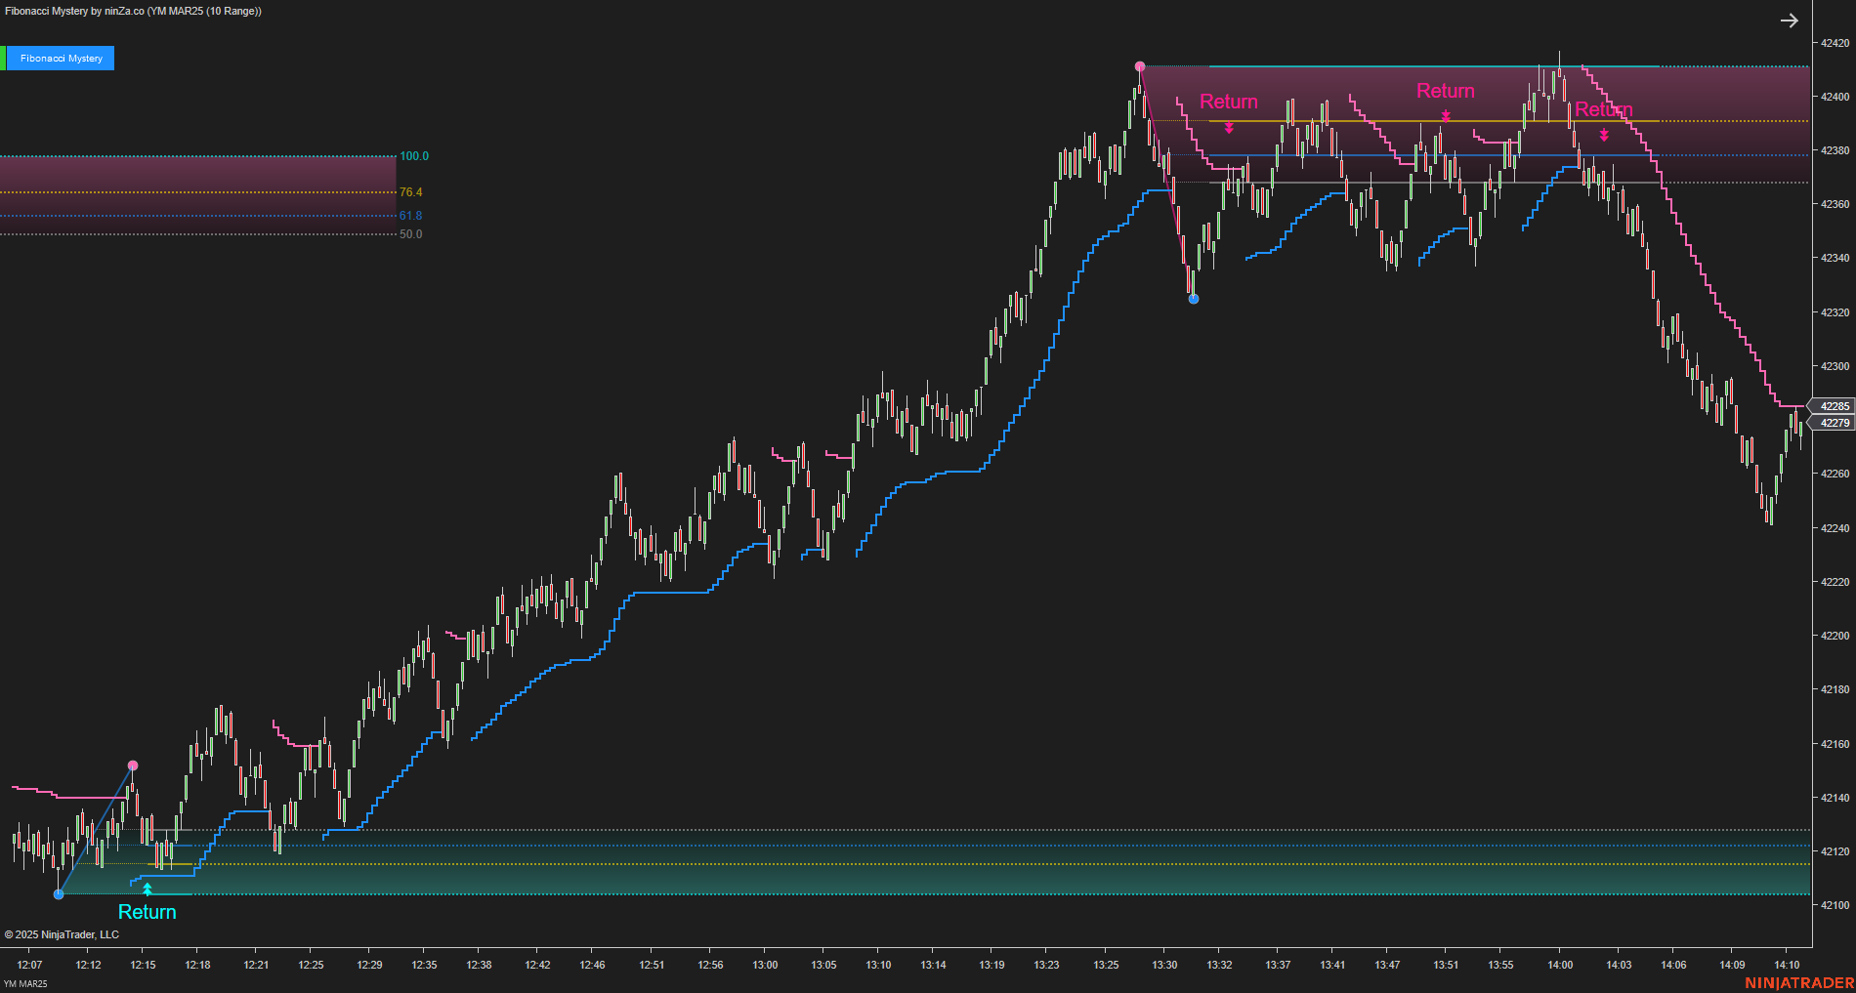1856x993 pixels.
Task: Toggle the 50.0 Fibonacci level label
Action: 411,233
